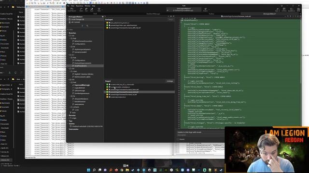Viewport: 309px width, 173px height.
Task: Click the Pull toolbar button
Action: 86,10
